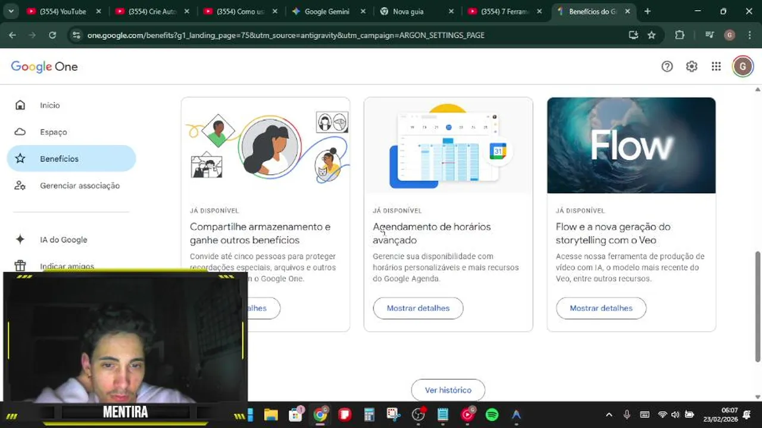This screenshot has height=428, width=762.
Task: Open the Chrome three-dot menu
Action: (749, 35)
